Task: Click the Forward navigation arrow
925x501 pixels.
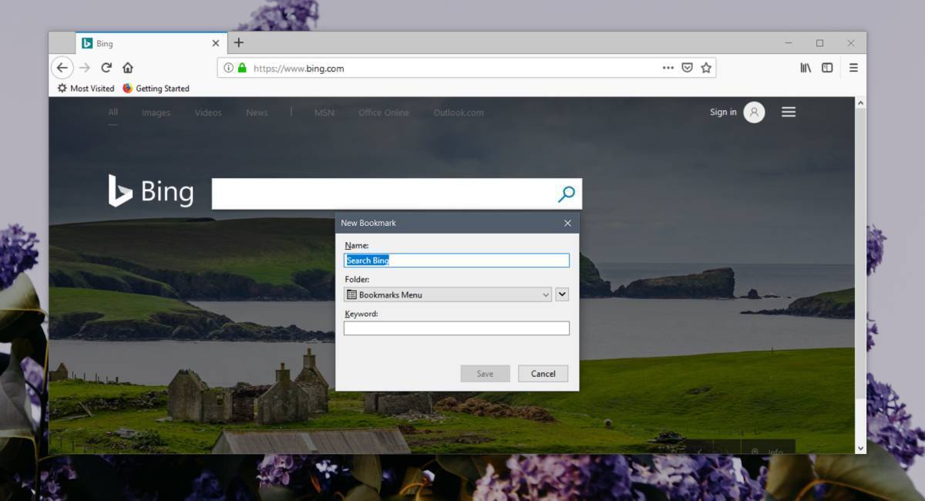Action: (83, 68)
